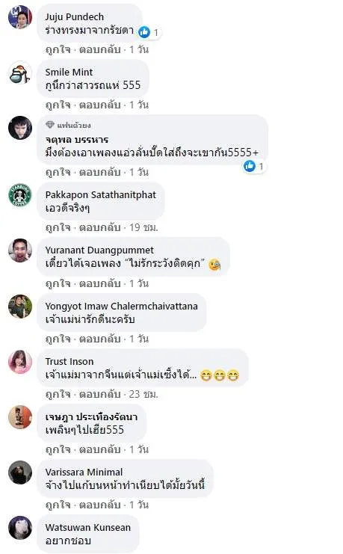
Task: Reply to เจษฎา ประเทืองรัตนา's comment
Action: [99, 449]
